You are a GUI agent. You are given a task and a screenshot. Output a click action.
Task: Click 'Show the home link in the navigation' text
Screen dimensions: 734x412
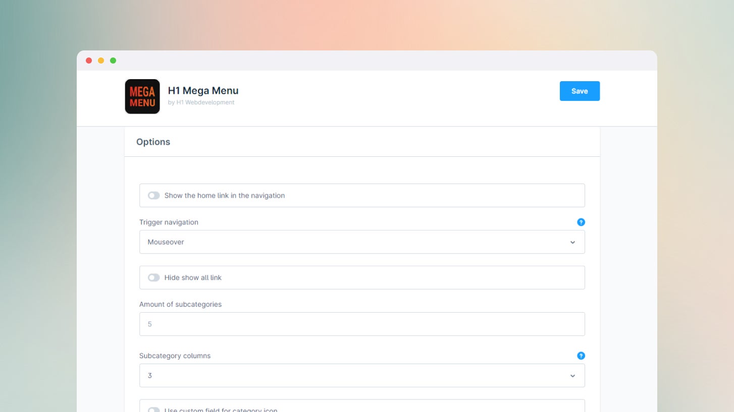[x=225, y=196]
